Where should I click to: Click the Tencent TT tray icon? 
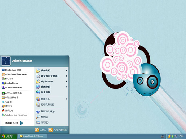pos(169,136)
